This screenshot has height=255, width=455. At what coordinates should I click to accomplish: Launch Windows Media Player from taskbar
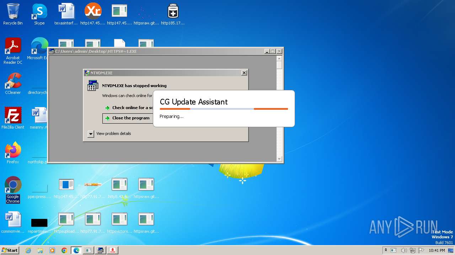52,250
